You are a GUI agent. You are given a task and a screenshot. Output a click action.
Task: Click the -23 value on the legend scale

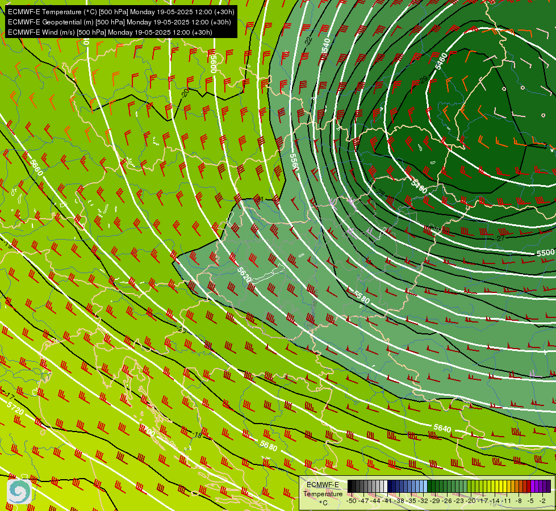tap(460, 501)
